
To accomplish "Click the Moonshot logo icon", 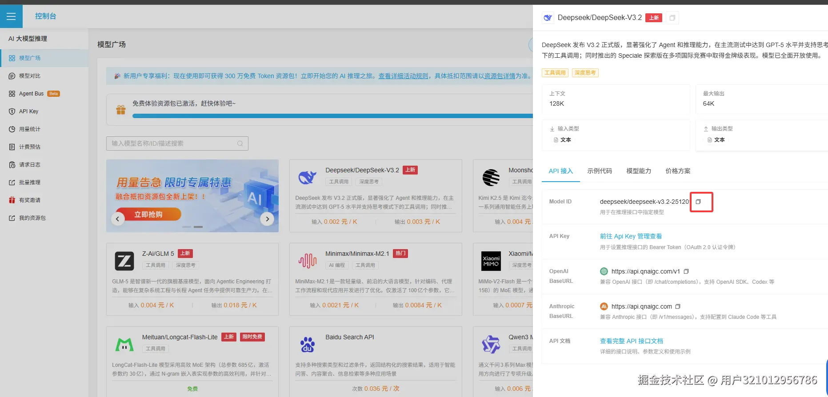I will click(491, 178).
